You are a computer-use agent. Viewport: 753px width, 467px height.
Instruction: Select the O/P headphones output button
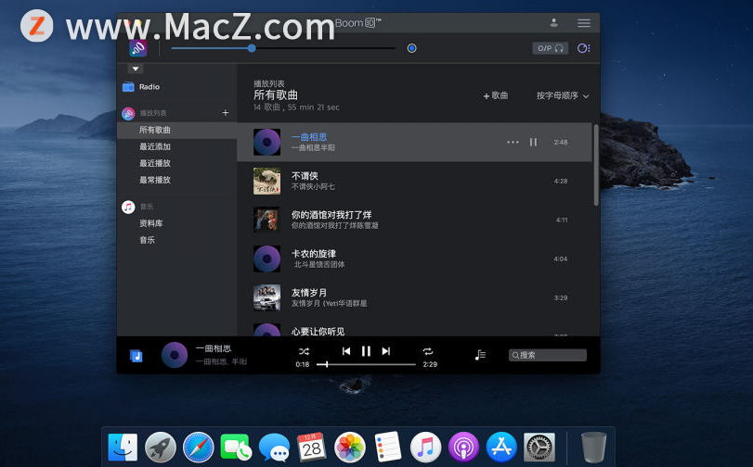pyautogui.click(x=551, y=48)
